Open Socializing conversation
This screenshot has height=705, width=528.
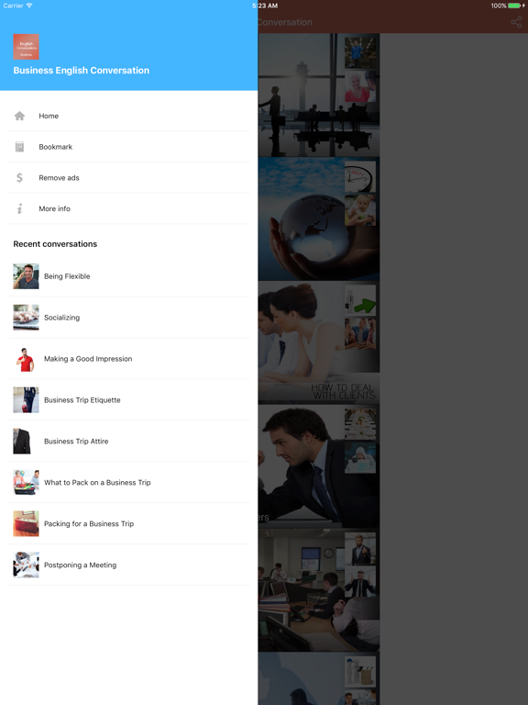pyautogui.click(x=129, y=318)
